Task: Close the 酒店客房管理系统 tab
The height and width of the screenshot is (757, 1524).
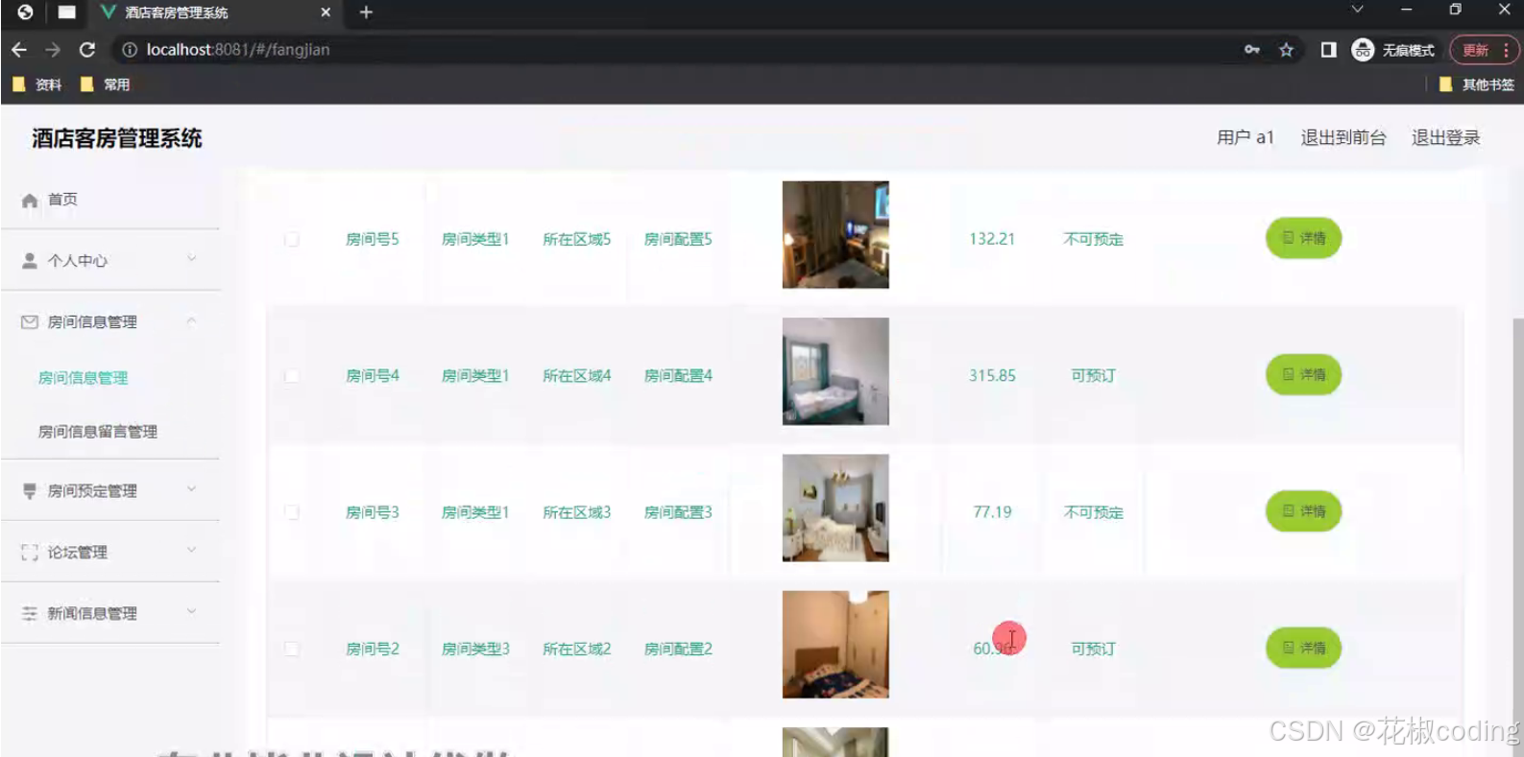Action: (326, 12)
